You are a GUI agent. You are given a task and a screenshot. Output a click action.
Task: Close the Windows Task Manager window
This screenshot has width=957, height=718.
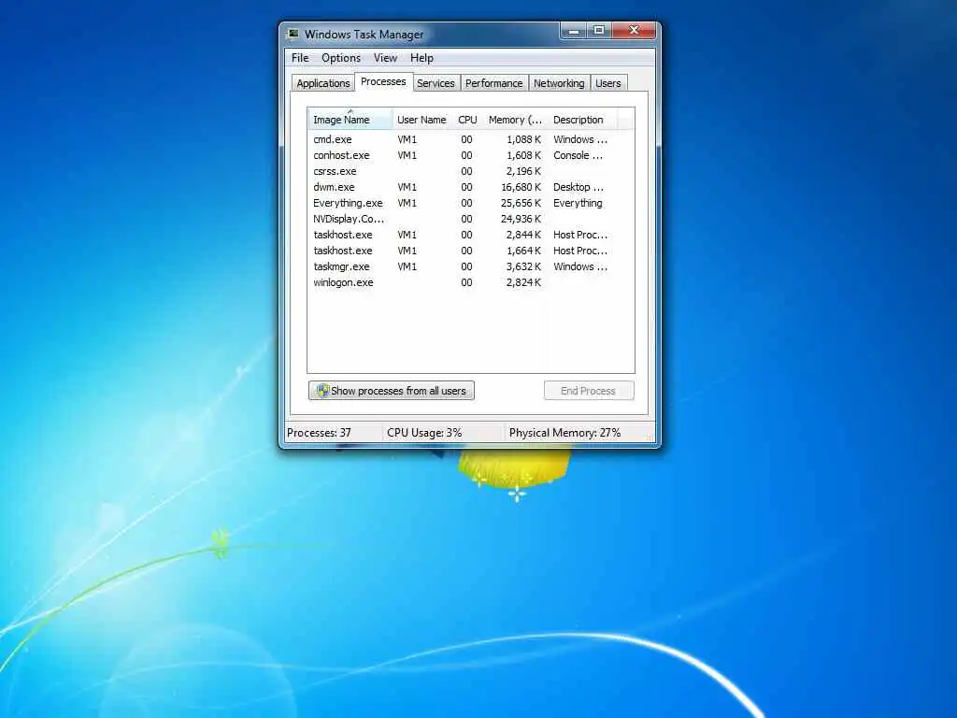tap(635, 31)
